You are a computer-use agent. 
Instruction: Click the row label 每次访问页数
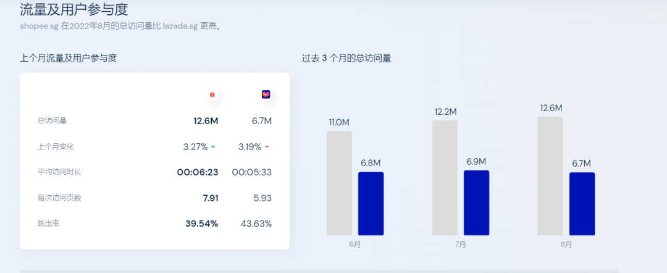click(x=59, y=198)
